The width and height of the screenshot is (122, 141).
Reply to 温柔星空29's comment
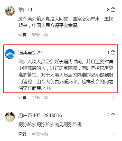click(x=22, y=98)
